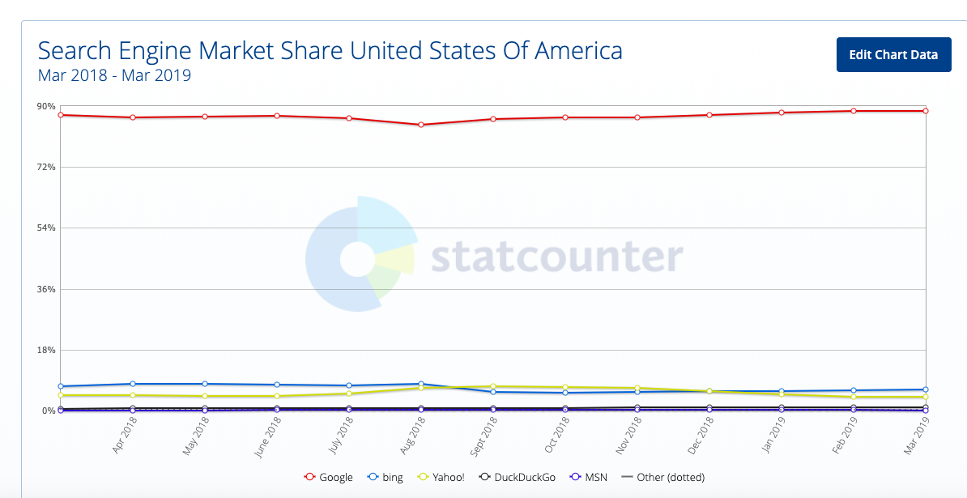This screenshot has width=967, height=498.
Task: Click the Mar 2018 - Mar 2019 subtitle
Action: pos(114,75)
